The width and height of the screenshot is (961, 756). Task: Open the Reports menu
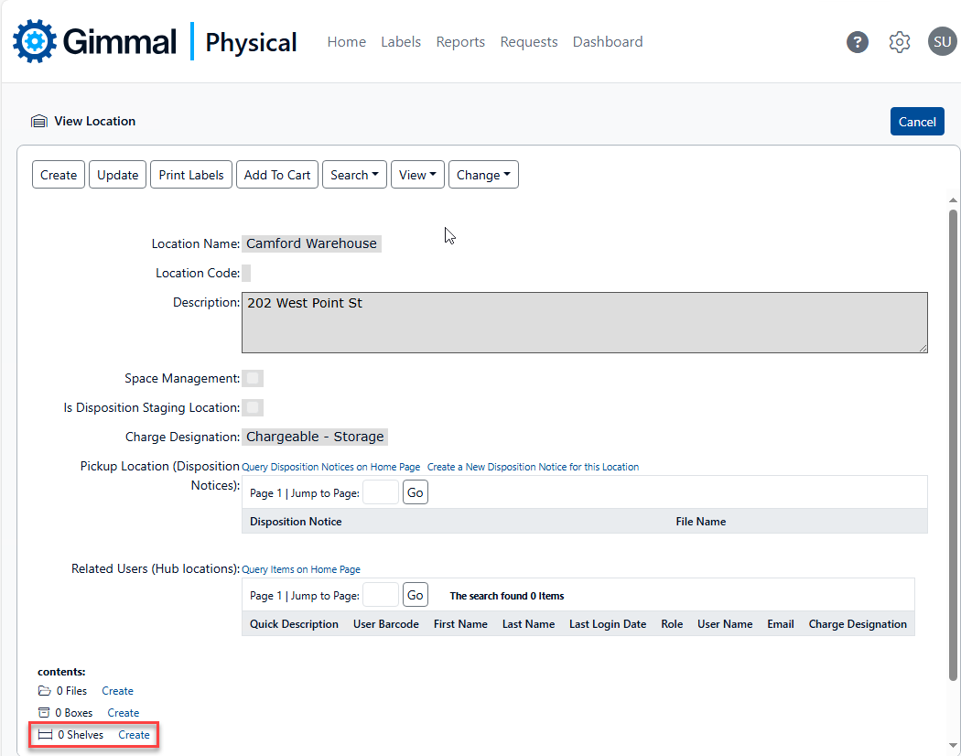460,42
